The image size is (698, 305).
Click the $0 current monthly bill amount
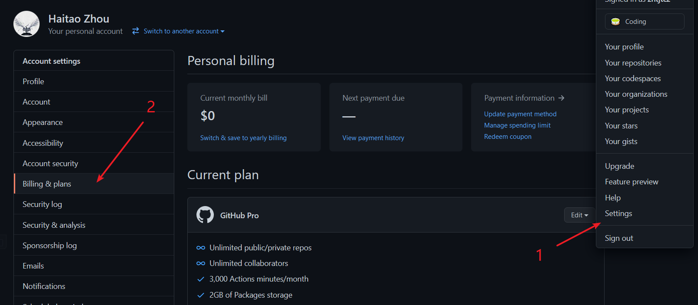pyautogui.click(x=208, y=116)
